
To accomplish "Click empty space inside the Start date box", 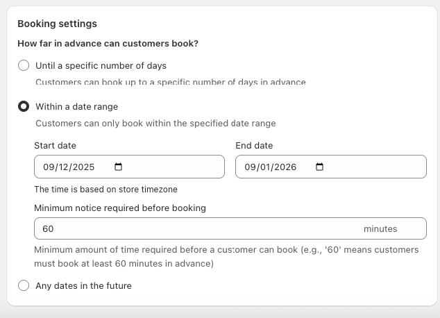I will click(x=174, y=167).
